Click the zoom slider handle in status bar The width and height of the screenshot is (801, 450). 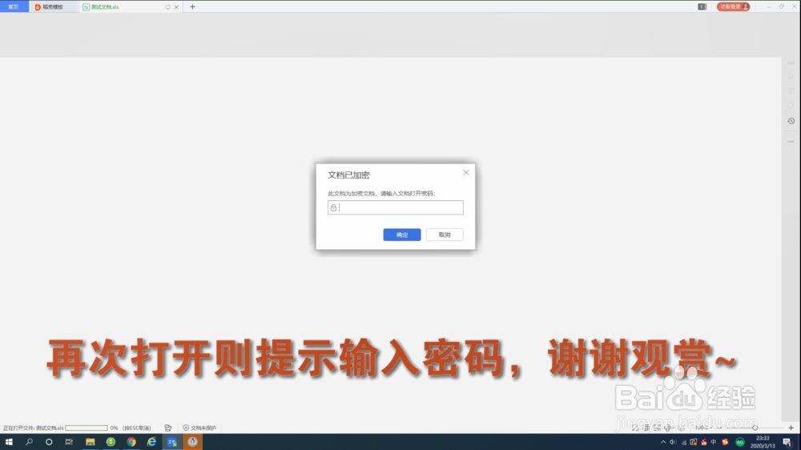755,428
